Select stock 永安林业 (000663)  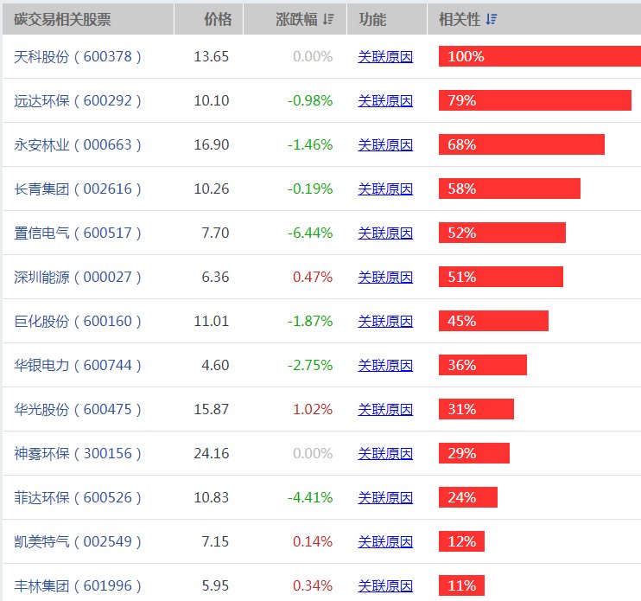pyautogui.click(x=78, y=144)
